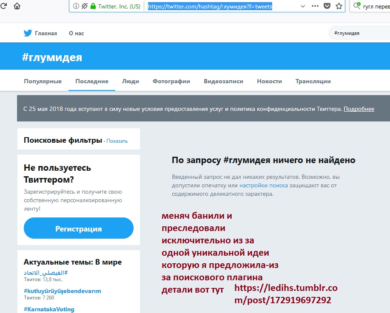Open the О нас link

pos(77,33)
